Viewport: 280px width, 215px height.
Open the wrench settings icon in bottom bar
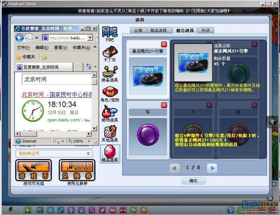click(x=61, y=210)
